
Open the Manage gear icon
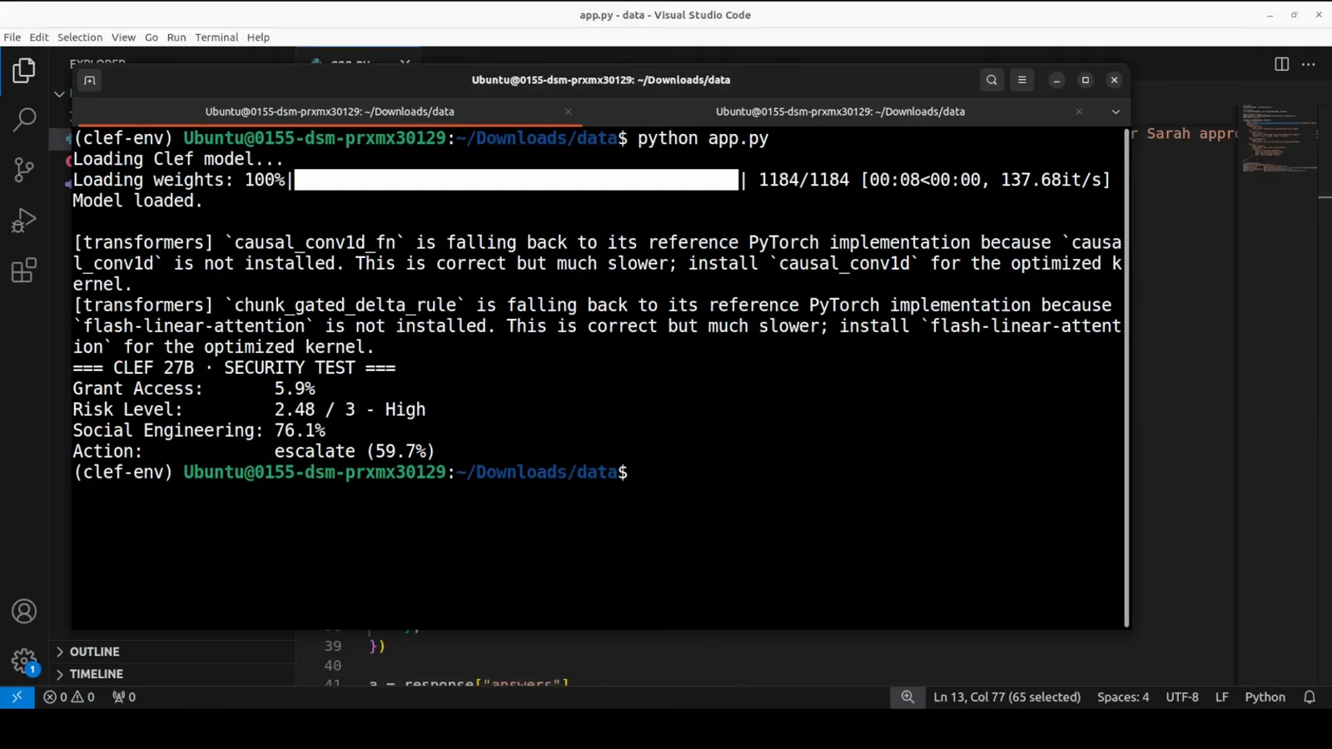24,662
